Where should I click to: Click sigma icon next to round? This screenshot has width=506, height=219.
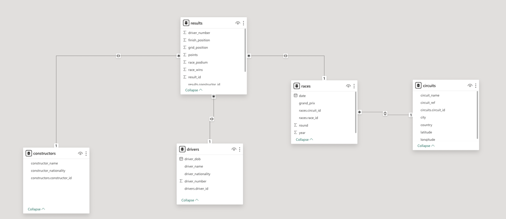(x=295, y=125)
